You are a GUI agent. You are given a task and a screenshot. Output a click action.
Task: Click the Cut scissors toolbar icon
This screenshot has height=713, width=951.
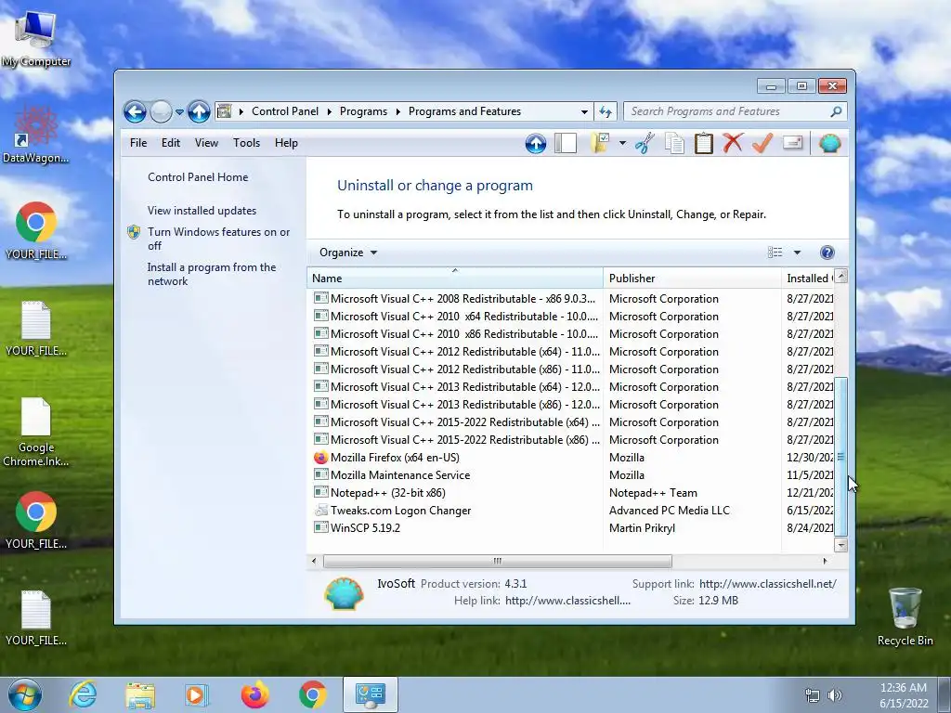[x=645, y=144]
